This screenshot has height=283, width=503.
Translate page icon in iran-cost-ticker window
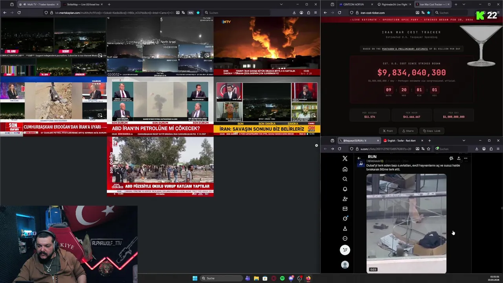click(423, 13)
